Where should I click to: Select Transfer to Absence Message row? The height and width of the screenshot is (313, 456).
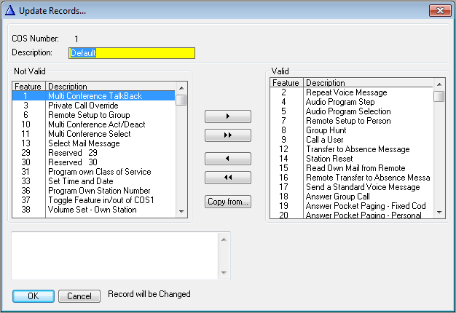point(352,149)
